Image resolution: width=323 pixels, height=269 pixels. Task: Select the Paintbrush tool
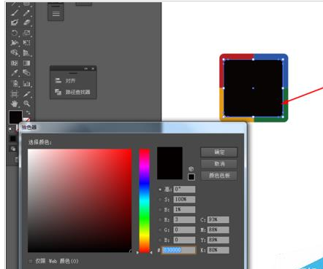15,12
